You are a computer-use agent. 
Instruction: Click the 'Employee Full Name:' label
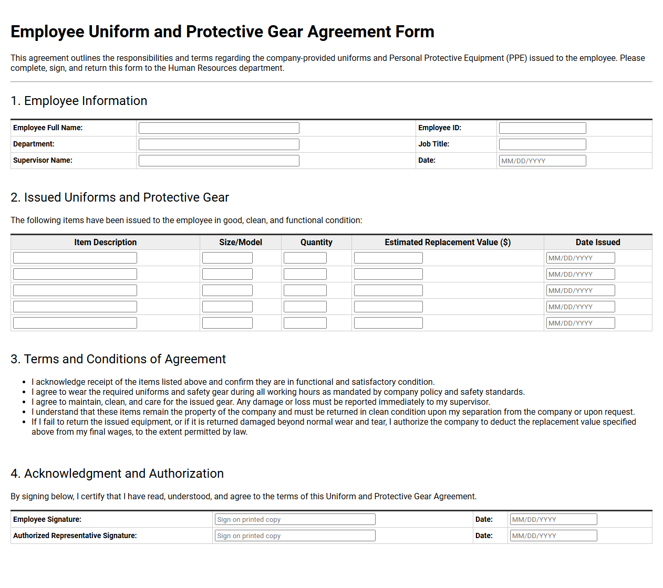click(x=48, y=128)
